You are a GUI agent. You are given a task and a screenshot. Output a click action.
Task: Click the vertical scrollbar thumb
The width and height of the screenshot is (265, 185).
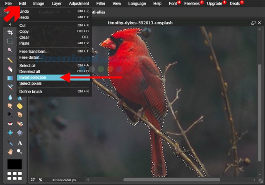coord(260,112)
